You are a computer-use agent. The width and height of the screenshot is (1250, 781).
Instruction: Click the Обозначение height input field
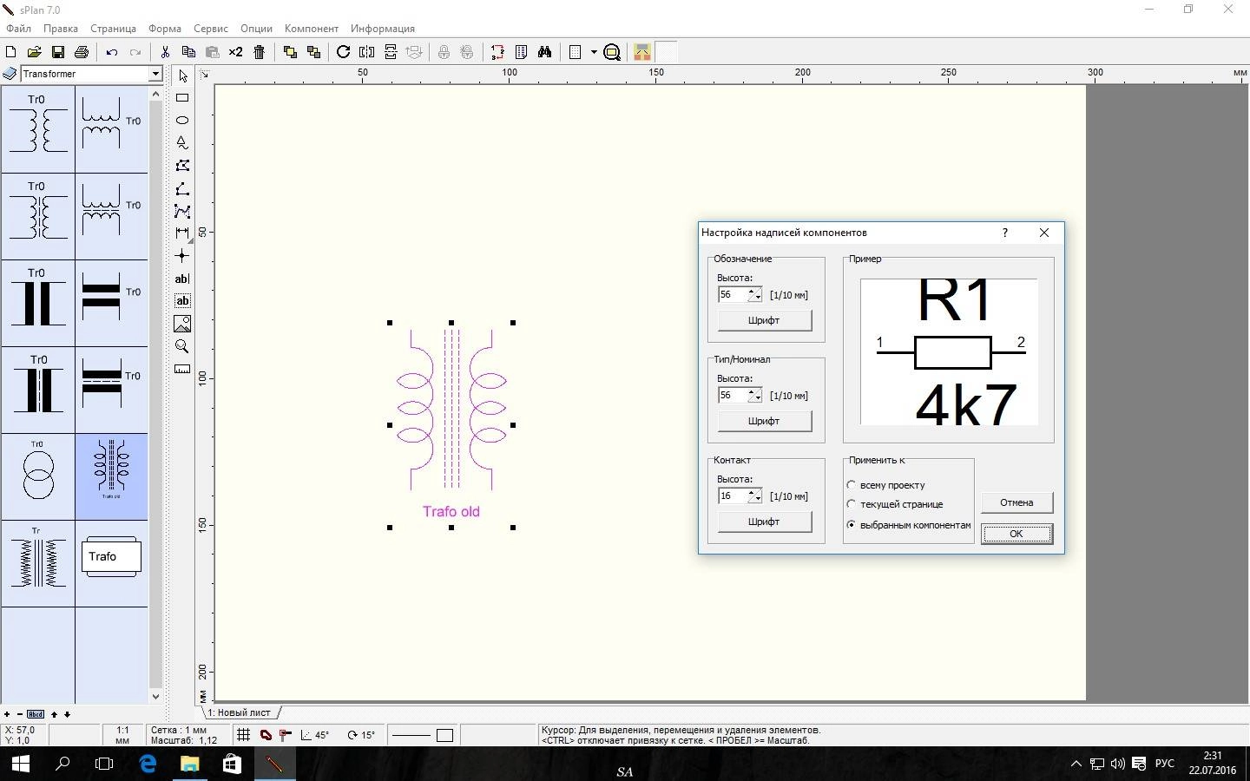tap(734, 295)
